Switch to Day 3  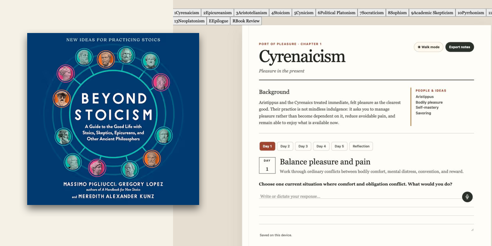[303, 146]
